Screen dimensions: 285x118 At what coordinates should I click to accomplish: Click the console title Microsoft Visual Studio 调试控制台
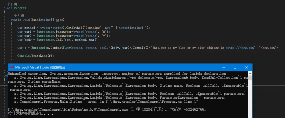tap(40, 67)
